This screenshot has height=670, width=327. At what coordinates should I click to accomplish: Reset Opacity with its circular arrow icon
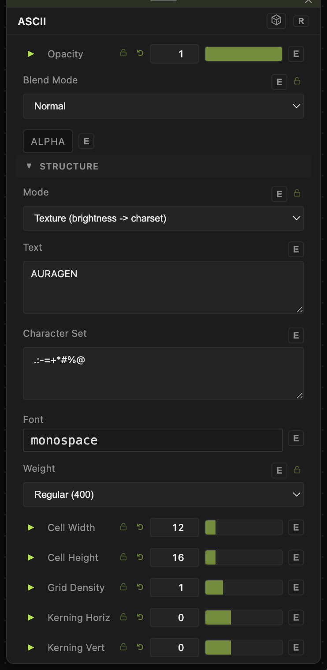pyautogui.click(x=140, y=53)
